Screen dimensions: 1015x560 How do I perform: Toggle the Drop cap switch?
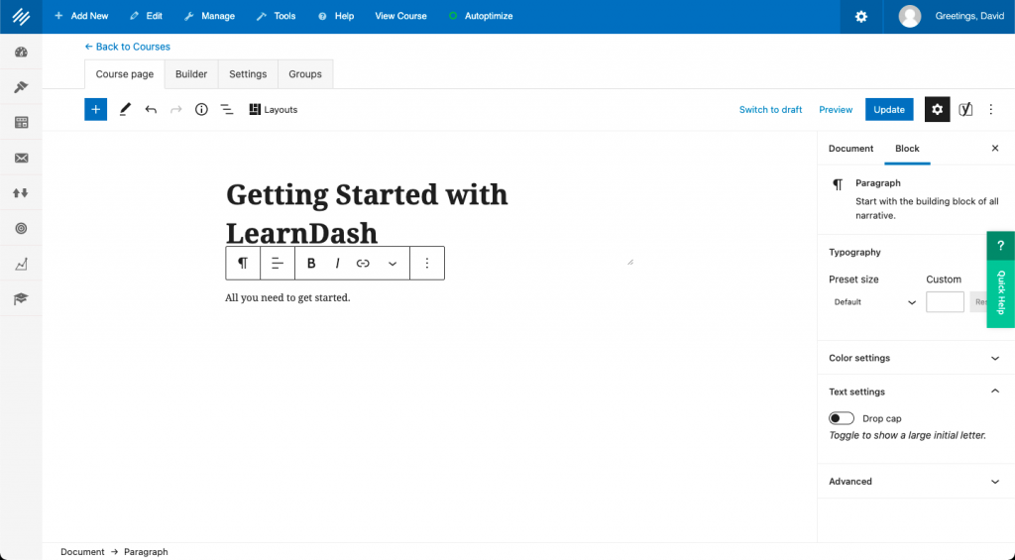(842, 418)
